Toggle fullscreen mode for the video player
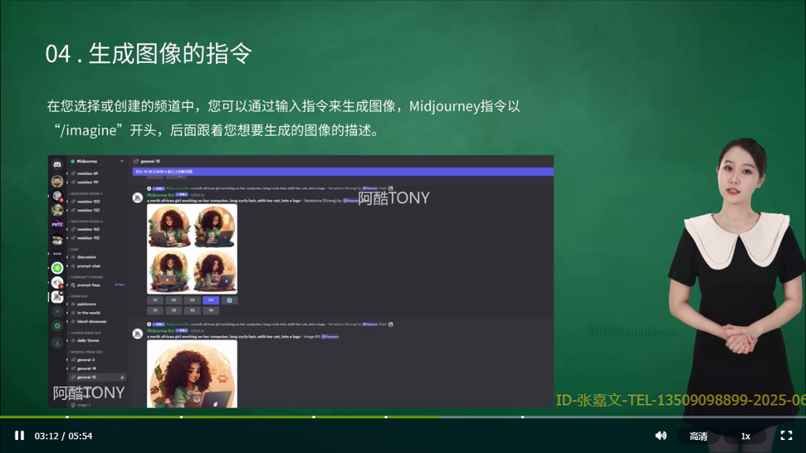The height and width of the screenshot is (453, 806). (786, 436)
